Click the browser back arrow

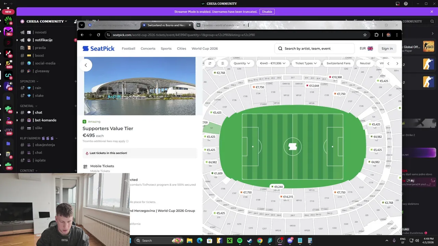82,35
